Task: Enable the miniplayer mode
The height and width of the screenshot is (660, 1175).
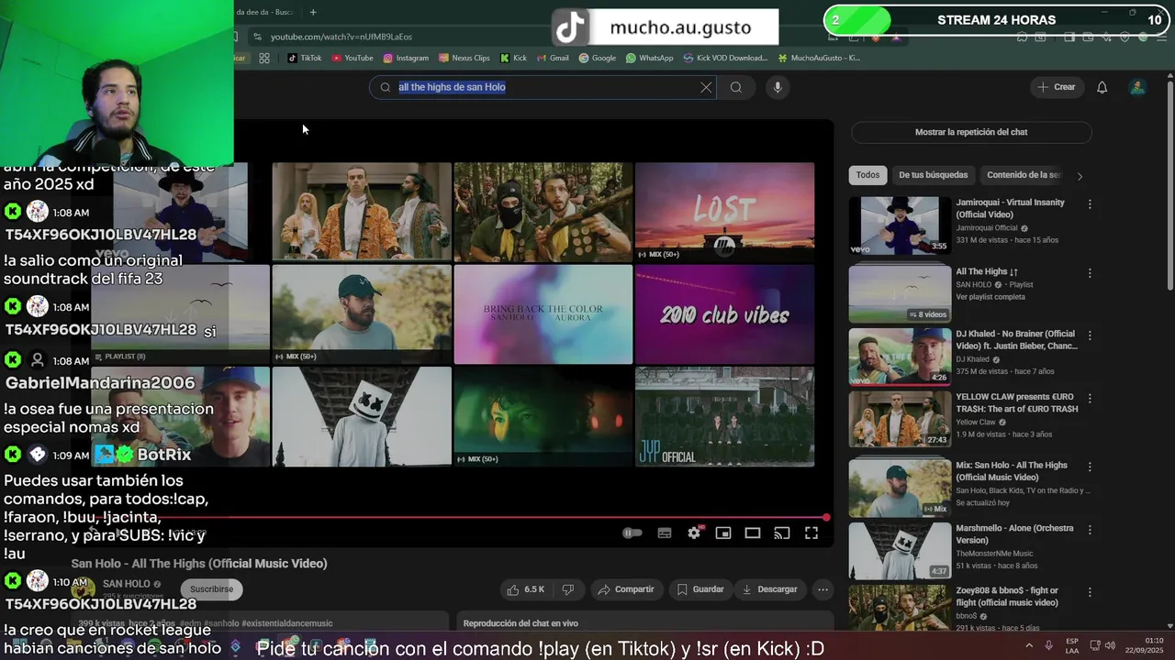Action: [723, 533]
